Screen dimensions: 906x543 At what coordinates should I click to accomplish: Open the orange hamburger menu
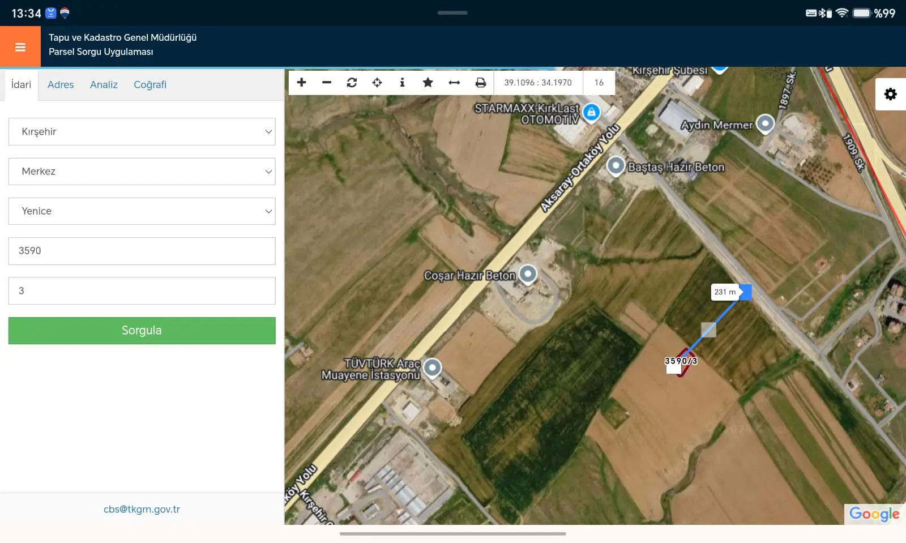(x=20, y=47)
